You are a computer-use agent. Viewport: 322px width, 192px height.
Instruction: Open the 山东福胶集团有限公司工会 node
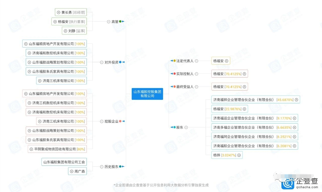click(64, 162)
